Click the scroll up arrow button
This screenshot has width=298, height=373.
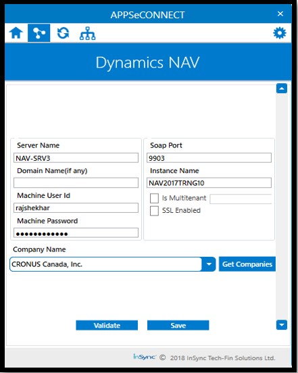282,89
